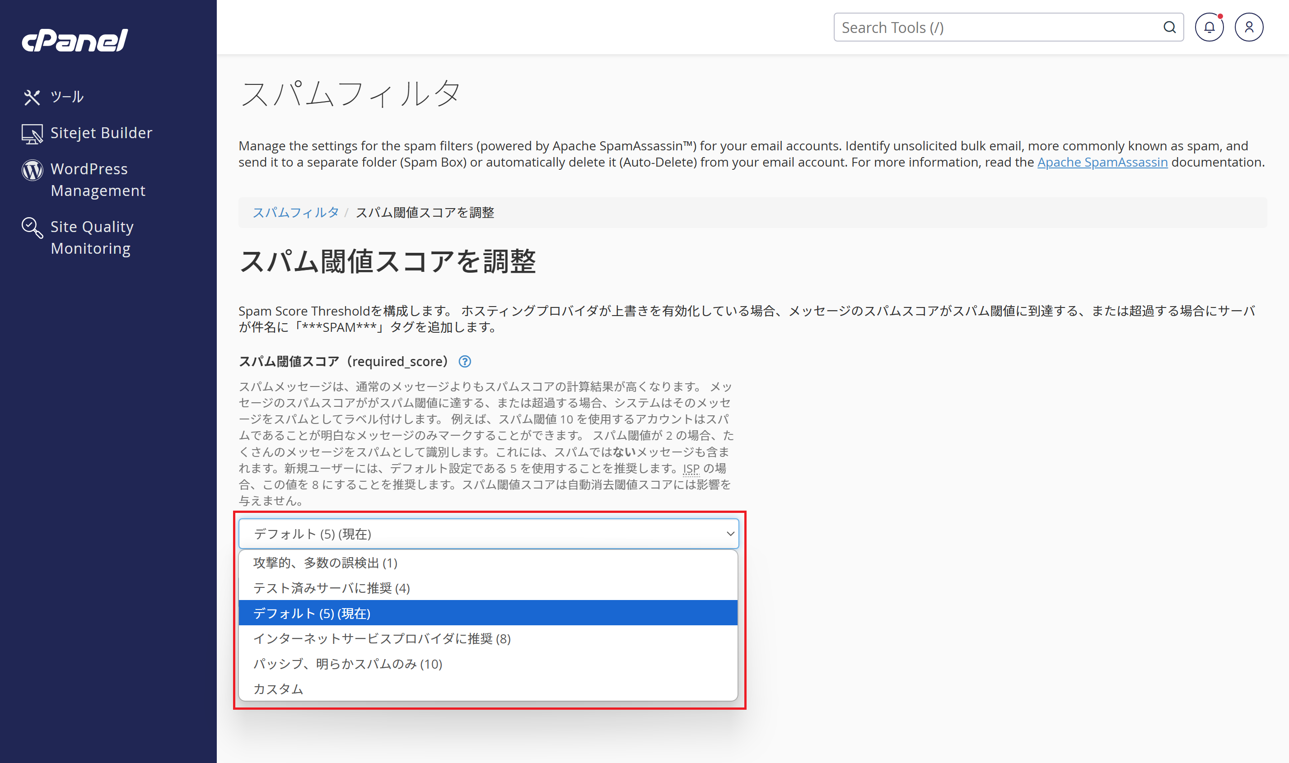The width and height of the screenshot is (1289, 763).
Task: Click the required_score help question icon
Action: [x=464, y=362]
